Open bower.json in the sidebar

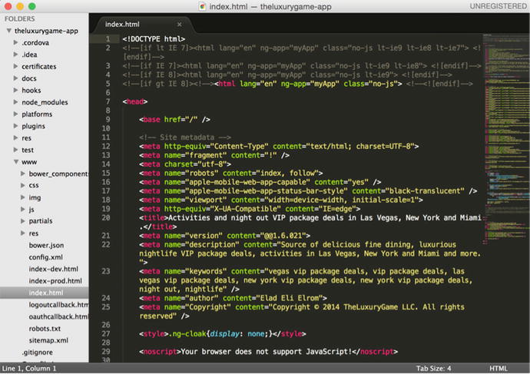tap(46, 245)
